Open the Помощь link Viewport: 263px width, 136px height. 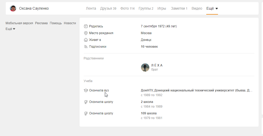click(56, 23)
